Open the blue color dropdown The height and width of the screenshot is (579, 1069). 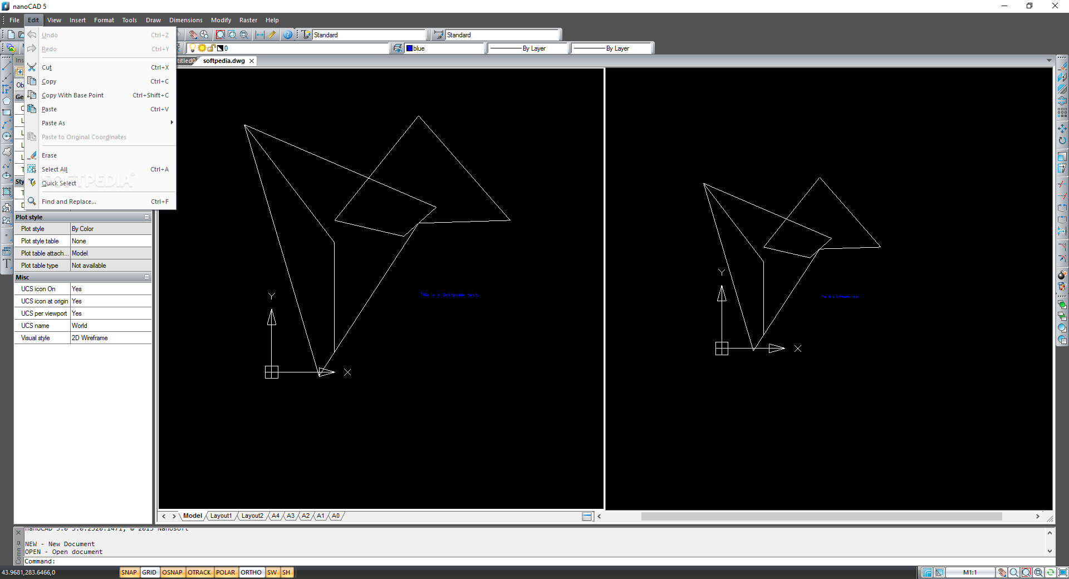click(x=445, y=48)
